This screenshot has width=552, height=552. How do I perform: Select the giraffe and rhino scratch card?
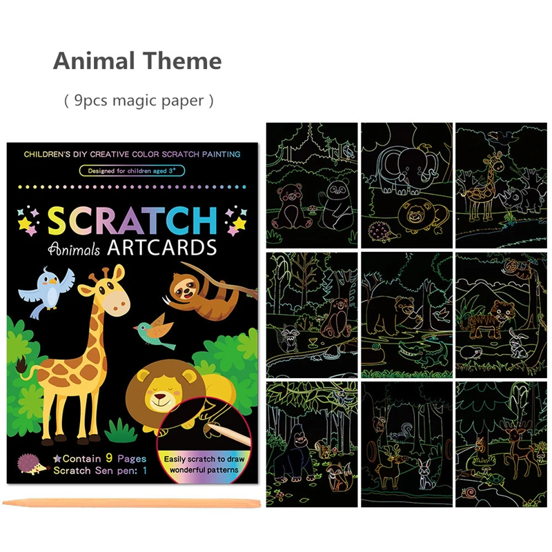[x=502, y=185]
